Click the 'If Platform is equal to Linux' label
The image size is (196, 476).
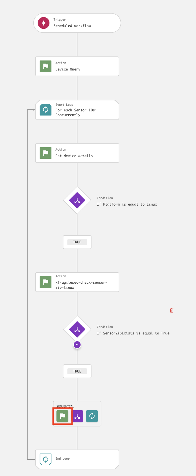[x=127, y=204]
